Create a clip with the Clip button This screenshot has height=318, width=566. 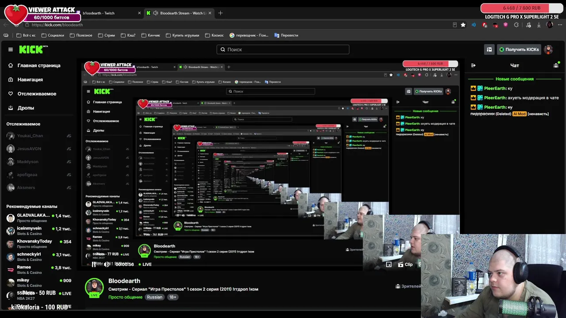[x=405, y=264]
